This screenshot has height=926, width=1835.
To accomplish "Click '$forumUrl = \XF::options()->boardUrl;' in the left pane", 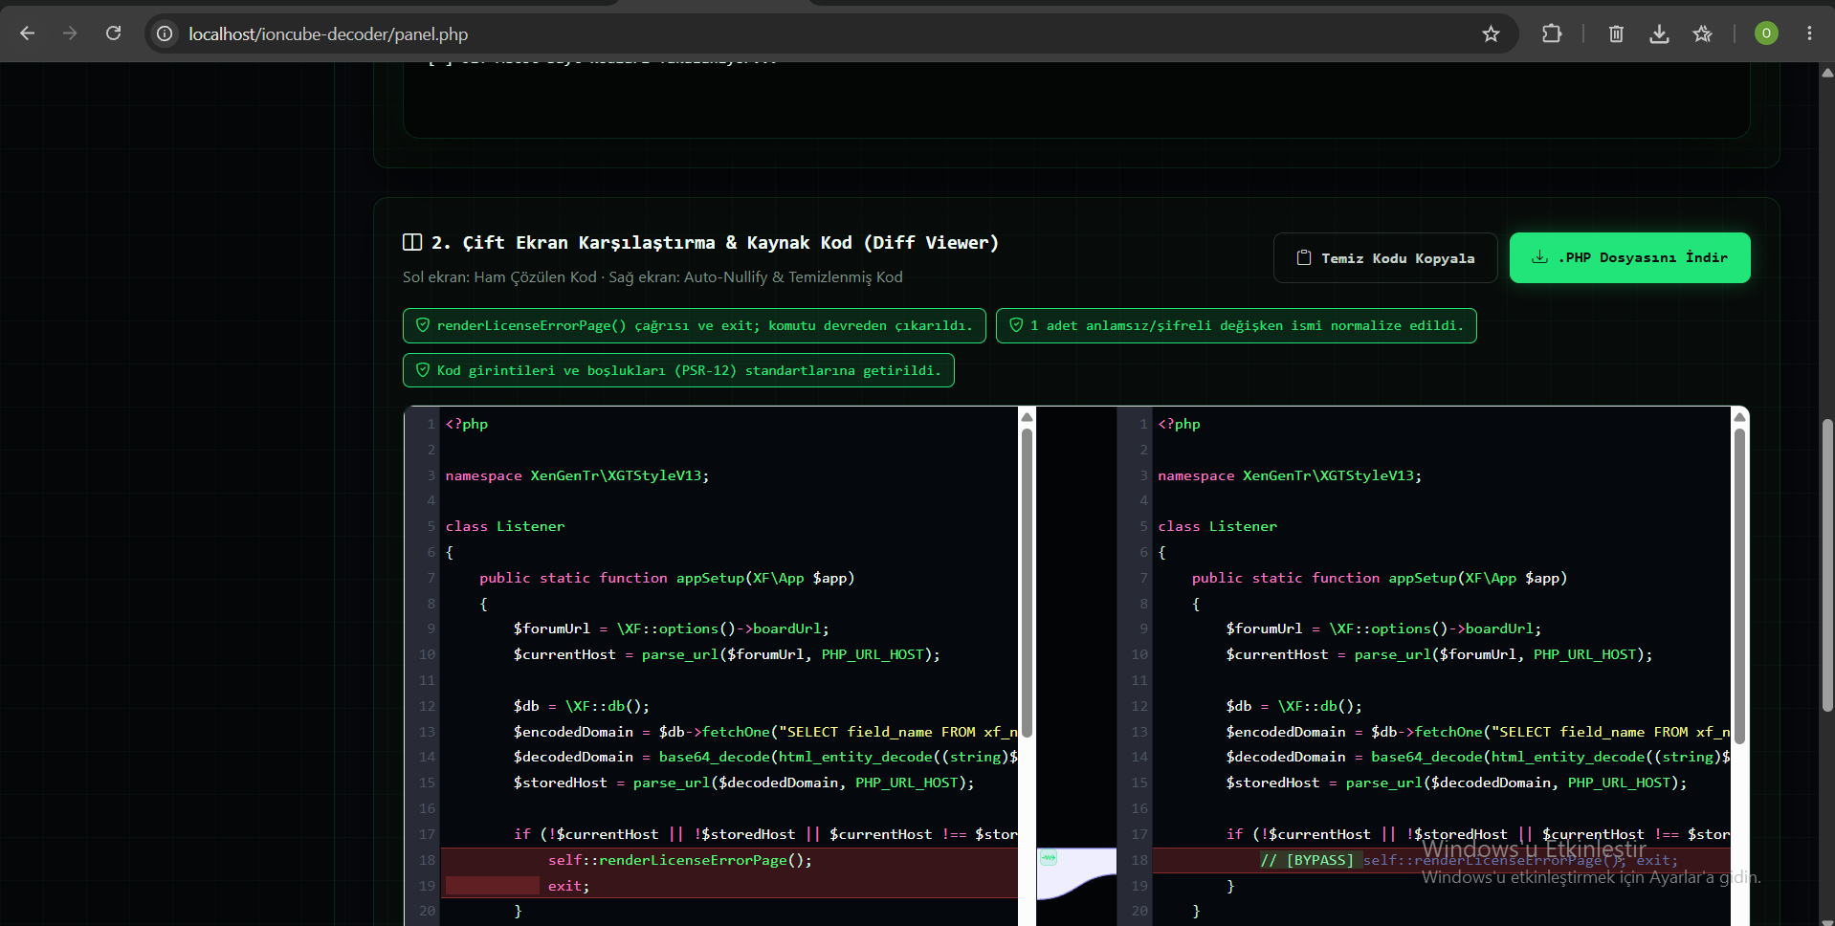I will 672,628.
